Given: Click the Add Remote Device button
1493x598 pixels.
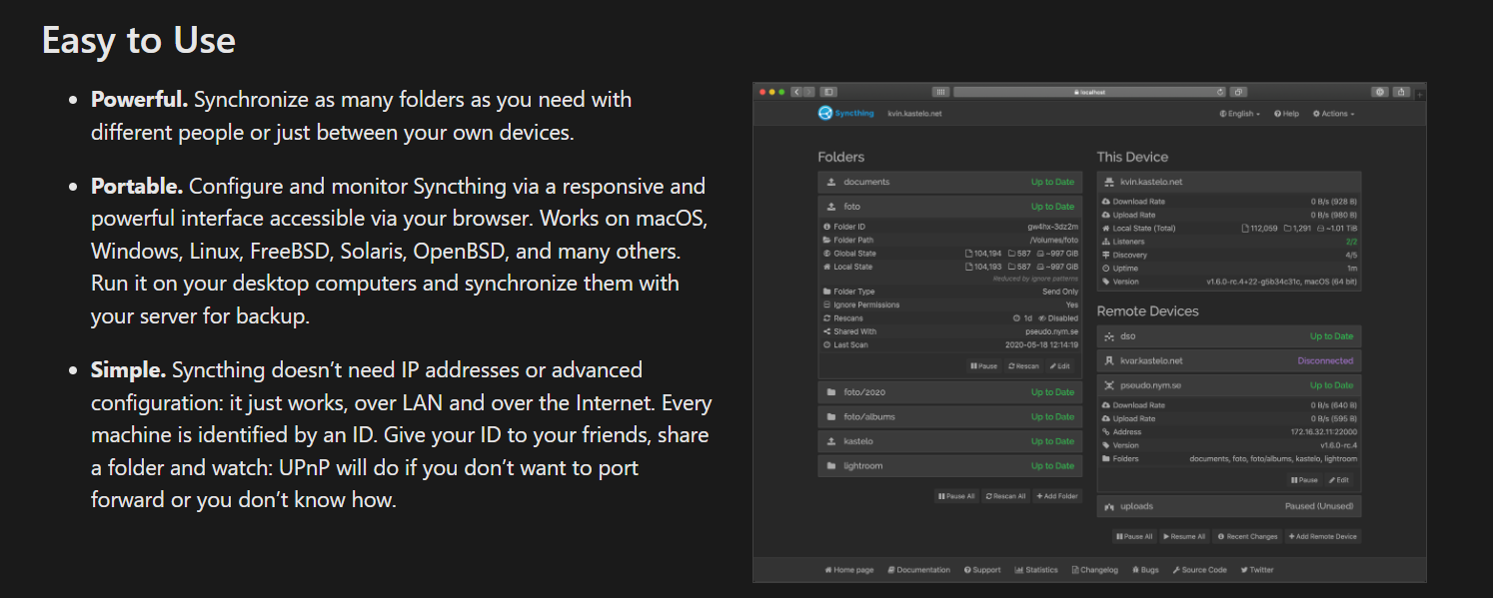Looking at the screenshot, I should [1323, 536].
